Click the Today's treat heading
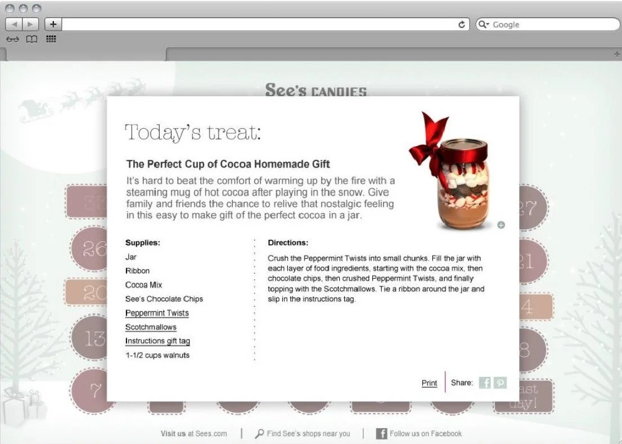 193,132
